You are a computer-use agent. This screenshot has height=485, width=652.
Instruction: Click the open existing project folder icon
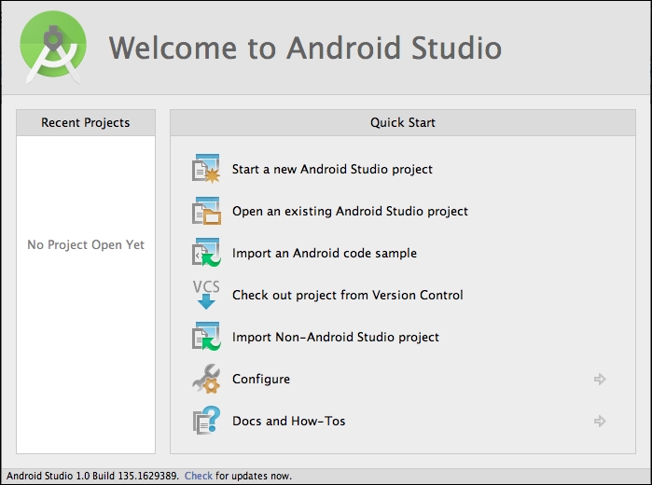pyautogui.click(x=206, y=211)
